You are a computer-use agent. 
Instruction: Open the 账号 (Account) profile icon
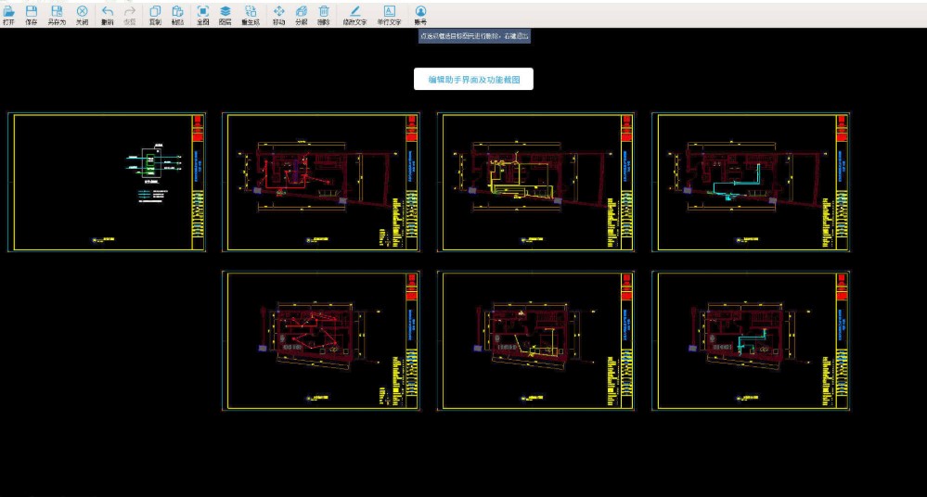(x=420, y=13)
